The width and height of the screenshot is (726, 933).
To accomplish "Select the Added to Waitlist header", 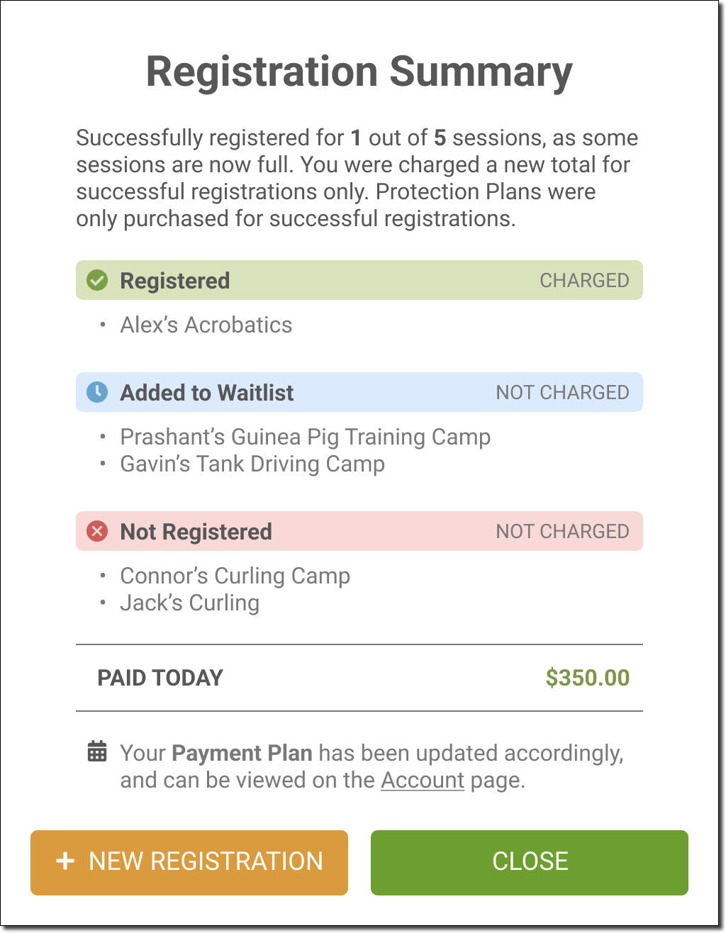I will tap(206, 393).
